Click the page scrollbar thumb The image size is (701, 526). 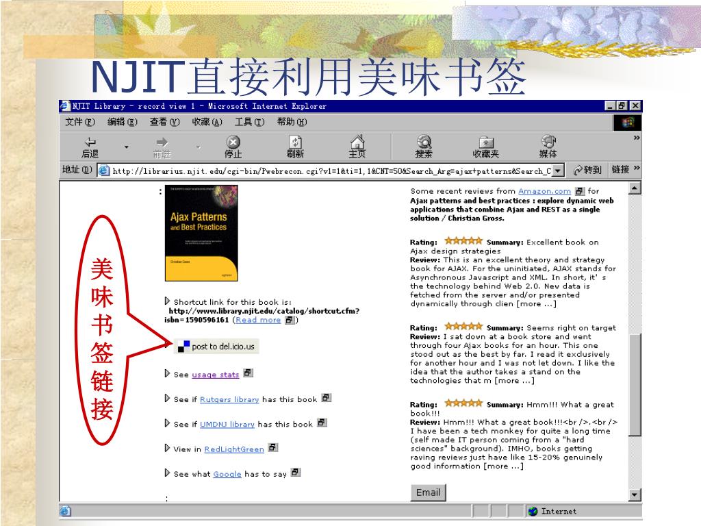(635, 385)
